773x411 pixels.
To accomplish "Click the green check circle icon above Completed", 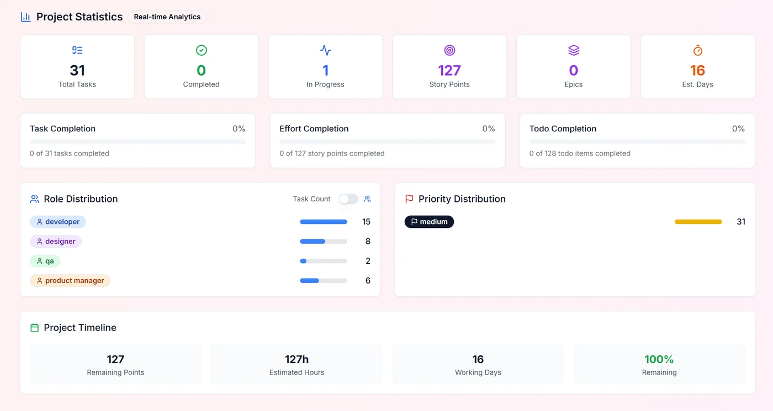I will pyautogui.click(x=202, y=50).
